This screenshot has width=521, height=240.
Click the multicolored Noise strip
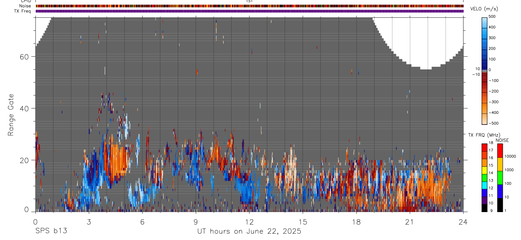tap(249, 6)
